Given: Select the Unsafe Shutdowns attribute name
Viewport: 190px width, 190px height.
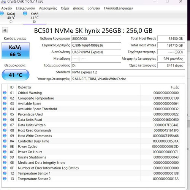Looking at the screenshot, I should coord(32,157).
